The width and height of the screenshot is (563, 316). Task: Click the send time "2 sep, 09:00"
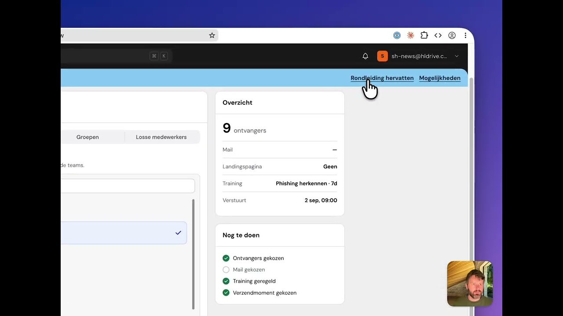click(x=321, y=201)
